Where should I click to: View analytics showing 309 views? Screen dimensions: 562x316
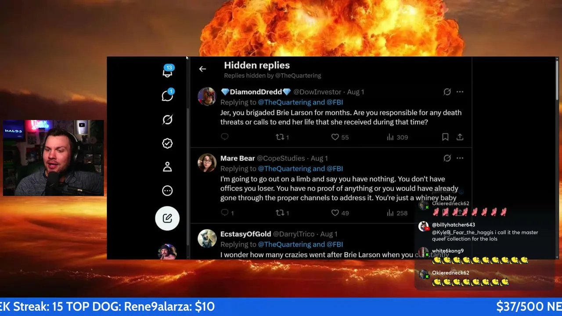[397, 137]
